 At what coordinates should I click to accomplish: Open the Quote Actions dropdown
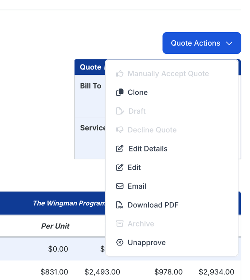(202, 43)
